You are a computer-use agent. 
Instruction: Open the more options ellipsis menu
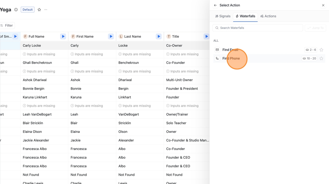pyautogui.click(x=46, y=10)
